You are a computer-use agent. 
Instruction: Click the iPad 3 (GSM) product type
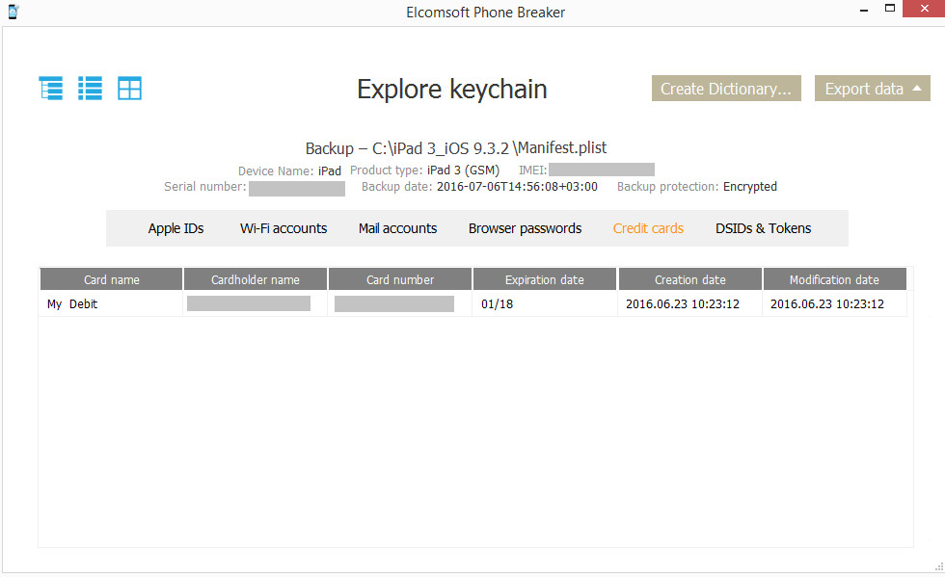tap(464, 170)
